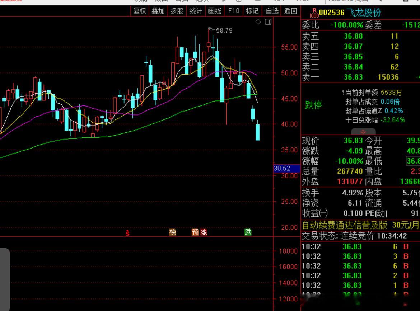Click the 交易状态 连续竞价 status line
420x311 pixels.
pos(354,236)
